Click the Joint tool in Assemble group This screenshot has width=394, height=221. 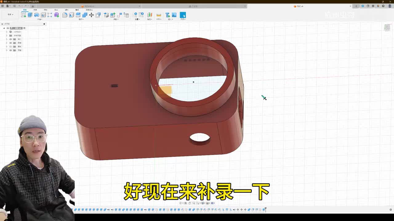point(119,15)
